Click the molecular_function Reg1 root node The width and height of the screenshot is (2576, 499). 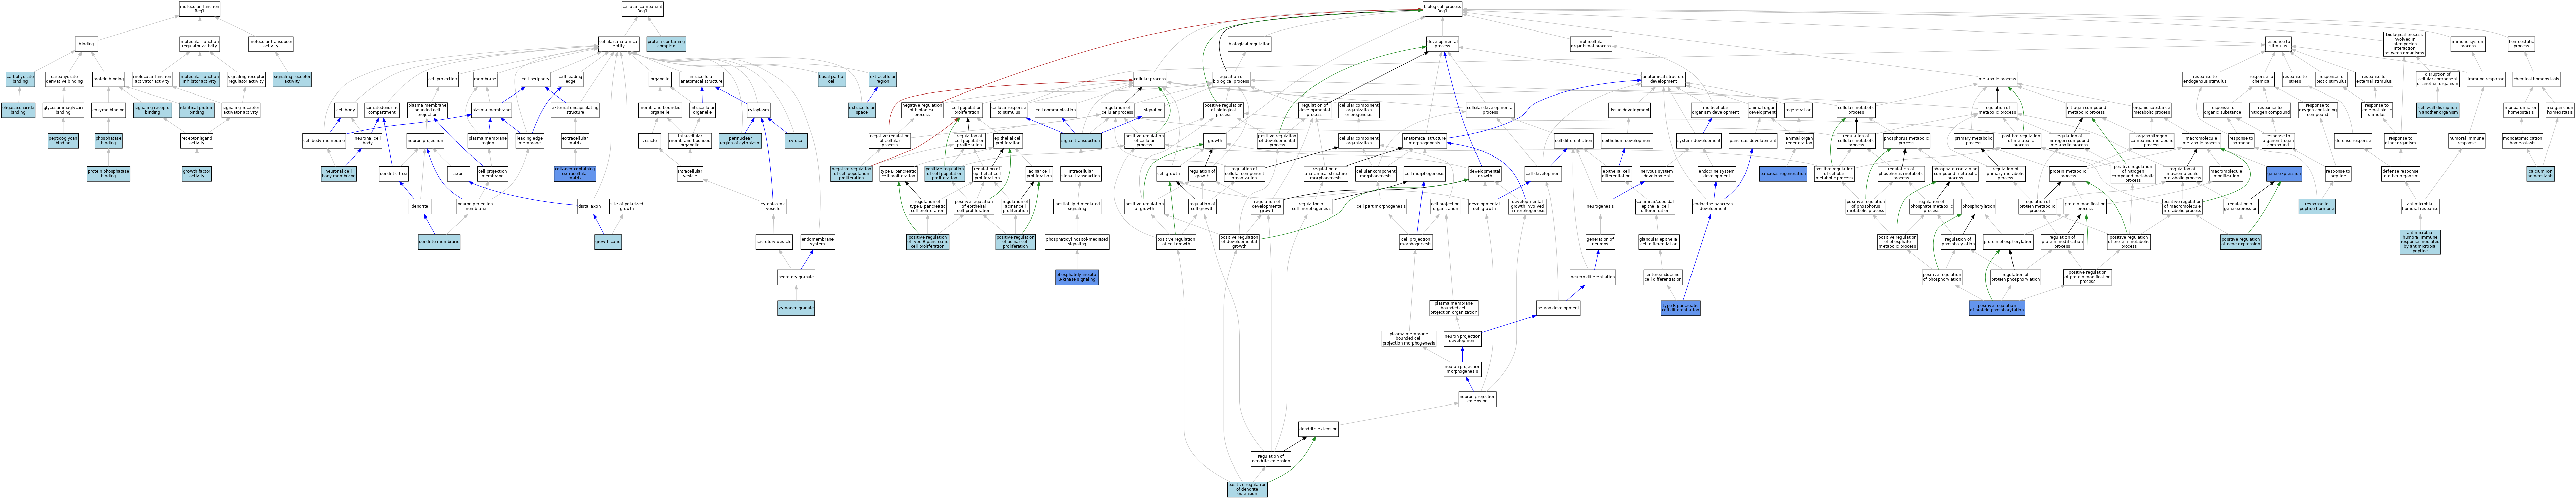click(x=199, y=9)
